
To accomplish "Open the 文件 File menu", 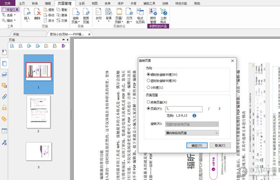I will pyautogui.click(x=7, y=3).
